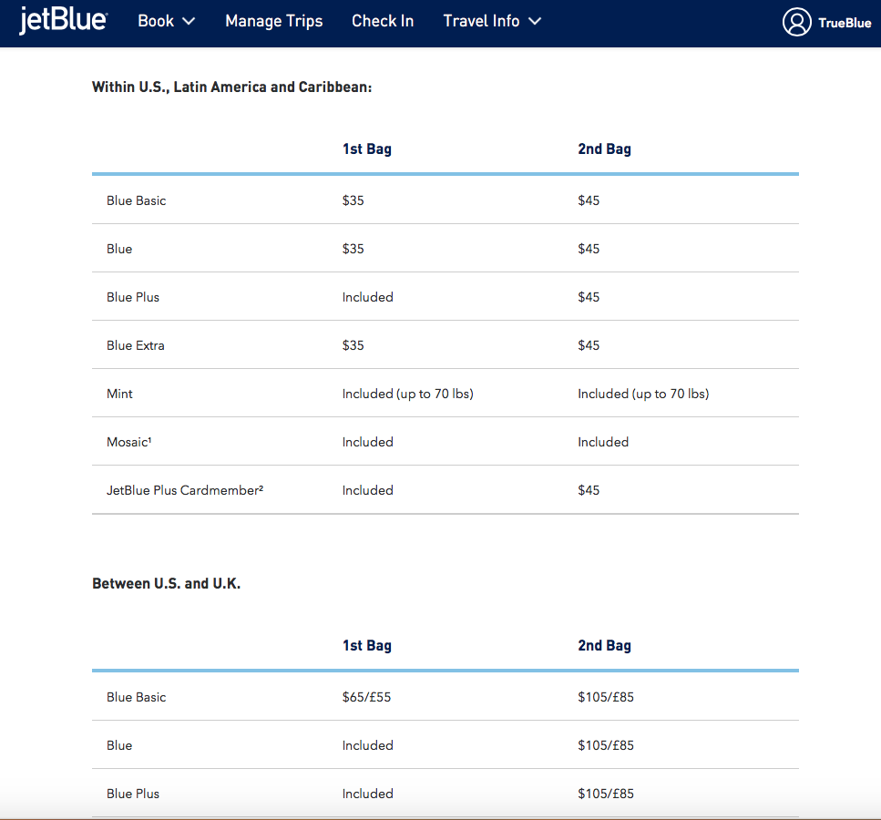
Task: Click the 2nd Bag header in the U.S. table
Action: tap(605, 149)
